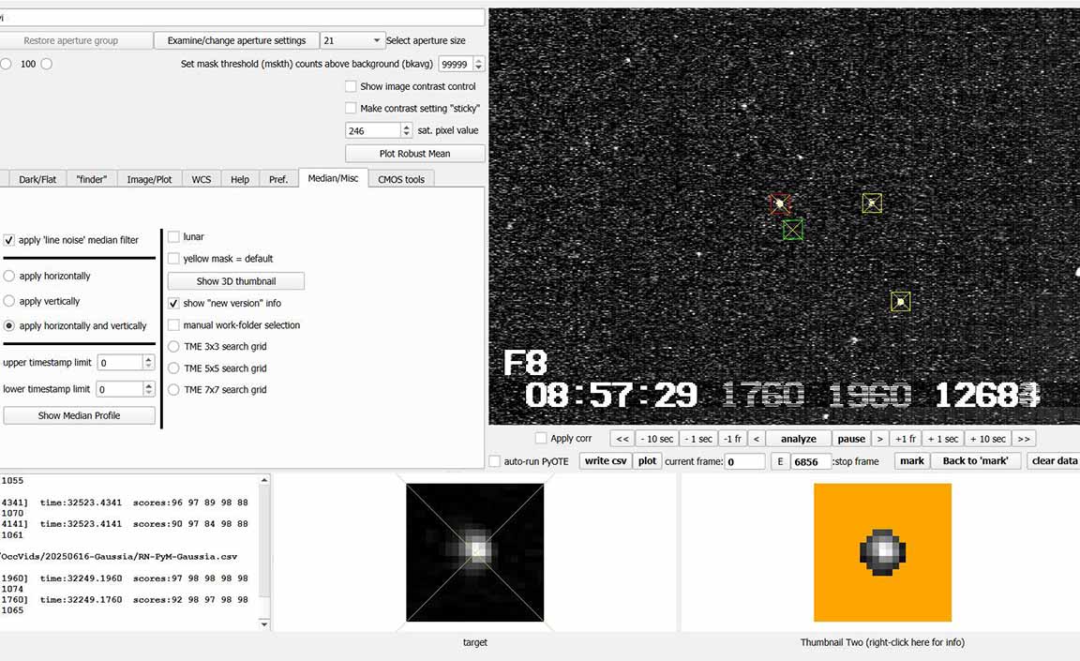Image resolution: width=1080 pixels, height=661 pixels.
Task: Click the '<<' jump to start button
Action: pos(622,439)
